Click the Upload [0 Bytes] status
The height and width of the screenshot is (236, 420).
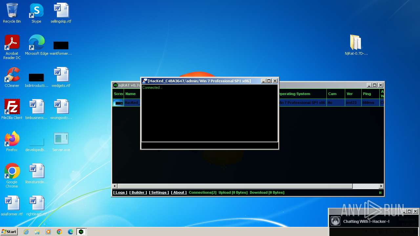tap(233, 192)
